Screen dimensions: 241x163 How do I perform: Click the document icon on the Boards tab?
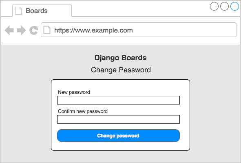tap(18, 11)
